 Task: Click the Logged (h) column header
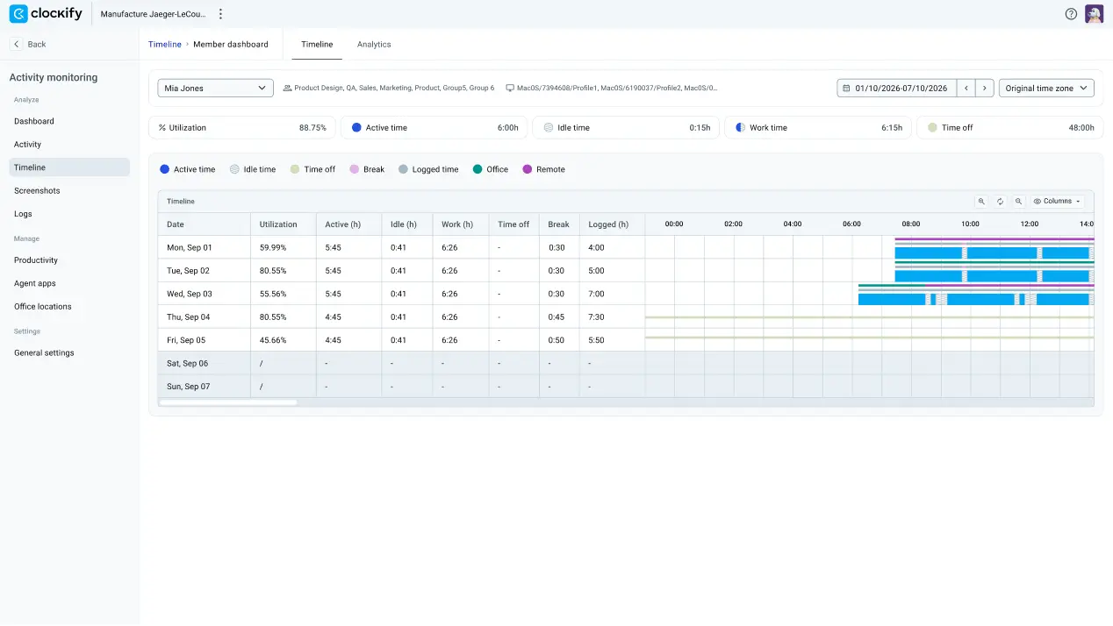coord(612,224)
